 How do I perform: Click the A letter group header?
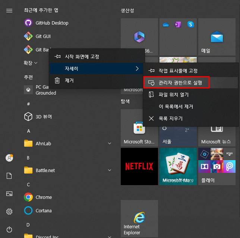click(28, 131)
